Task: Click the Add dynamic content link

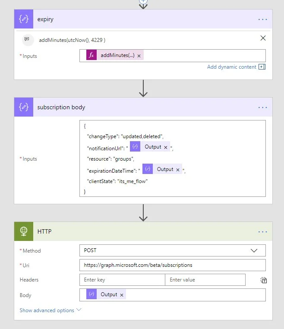Action: 232,67
